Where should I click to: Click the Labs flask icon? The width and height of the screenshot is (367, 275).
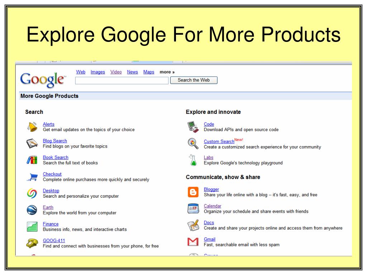click(193, 160)
